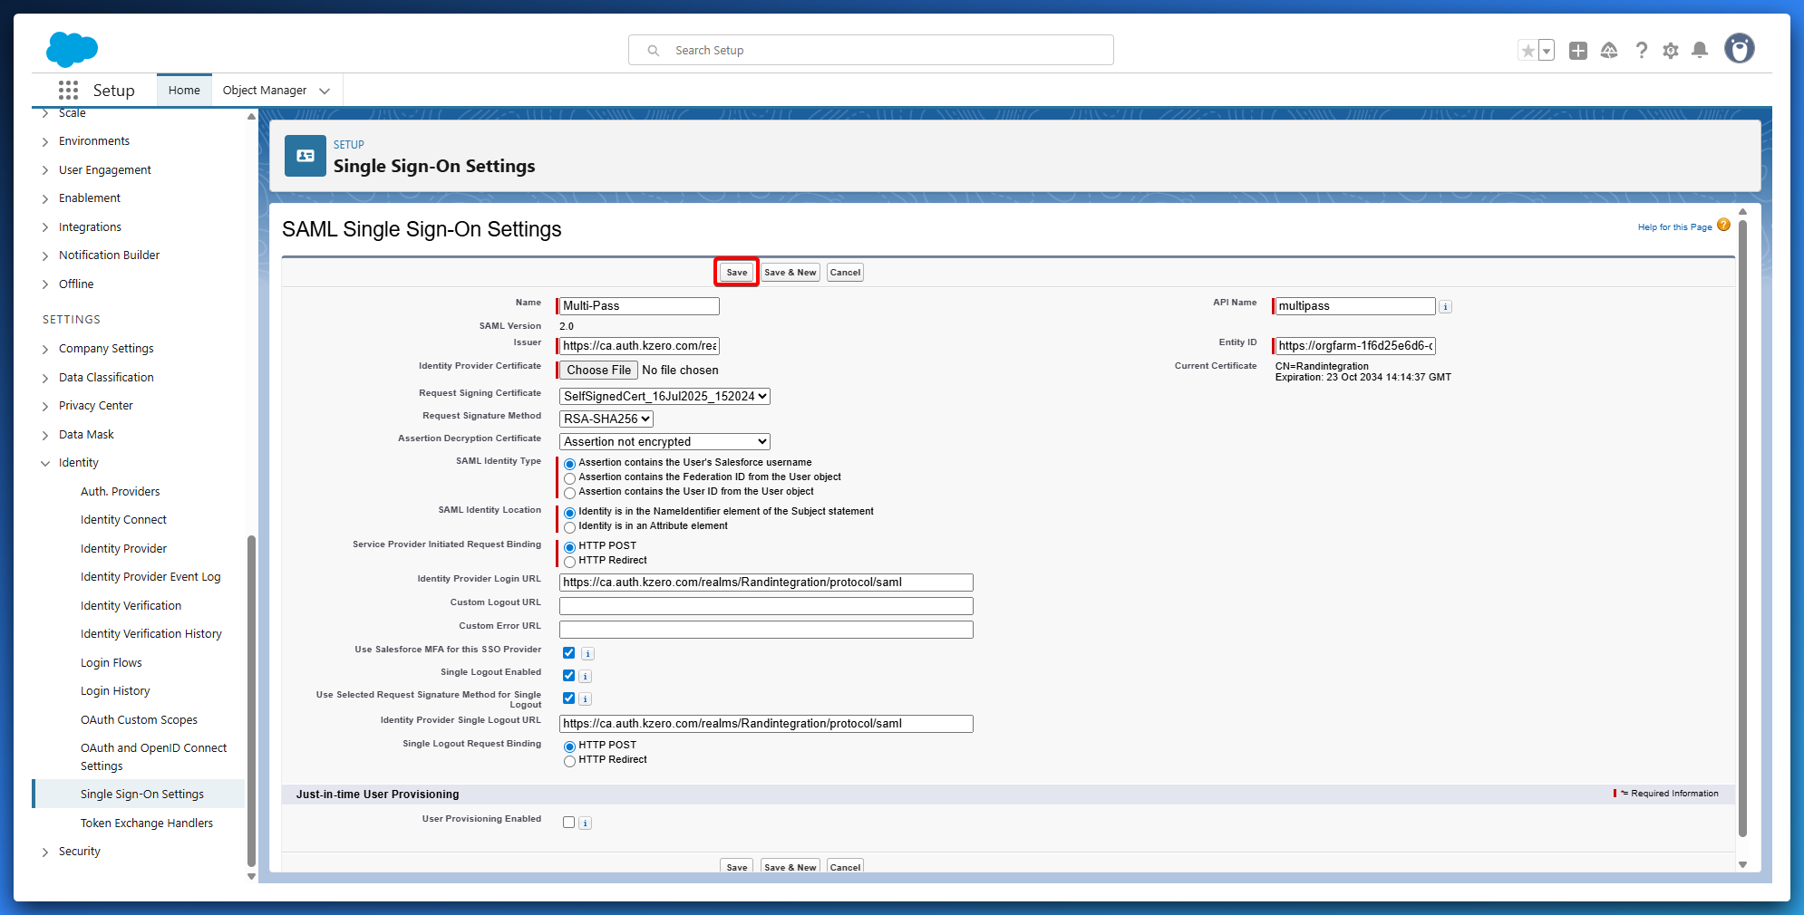Click the Identity Provider Login URL field
This screenshot has height=915, width=1804.
click(766, 583)
